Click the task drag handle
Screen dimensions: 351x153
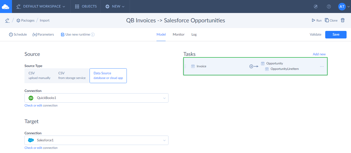185,66
